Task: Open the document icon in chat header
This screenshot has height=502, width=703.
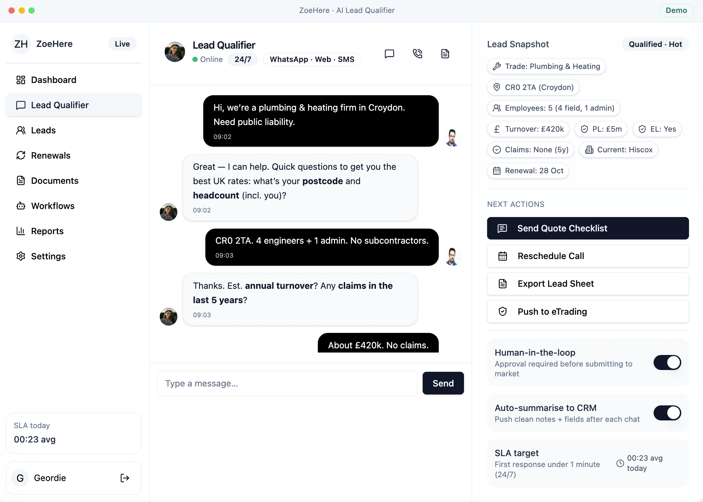Action: click(x=445, y=54)
